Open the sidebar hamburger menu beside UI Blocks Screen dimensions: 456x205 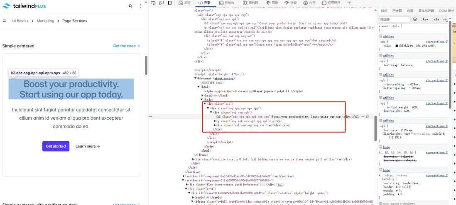(x=5, y=21)
